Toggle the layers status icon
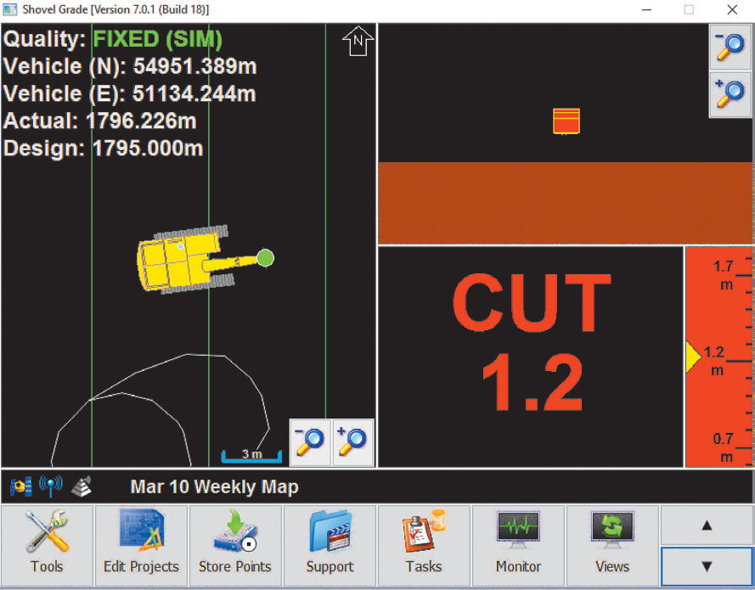This screenshot has height=590, width=755. (x=81, y=486)
